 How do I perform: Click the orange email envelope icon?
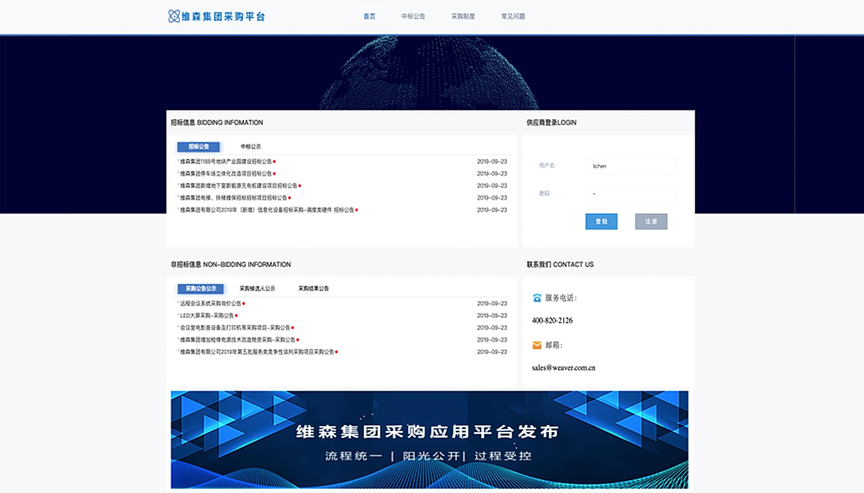coord(537,345)
